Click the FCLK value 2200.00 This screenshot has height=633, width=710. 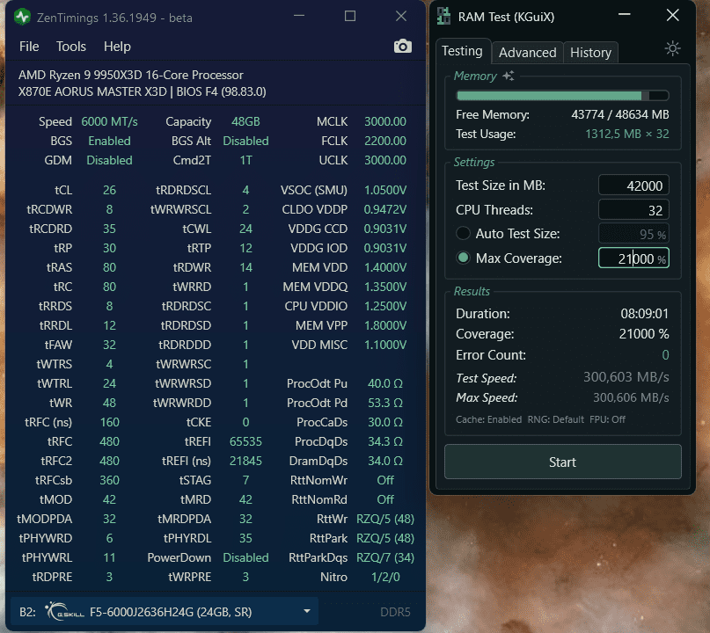point(384,141)
